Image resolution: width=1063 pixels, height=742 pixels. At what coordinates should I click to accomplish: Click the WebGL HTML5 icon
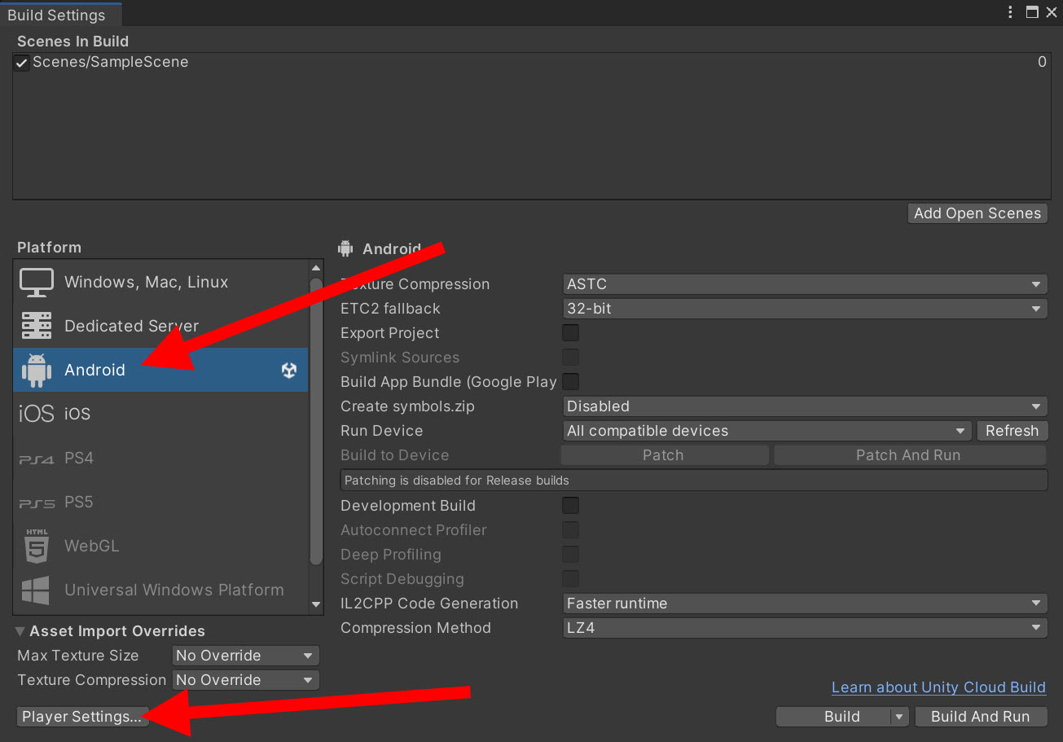(x=37, y=546)
